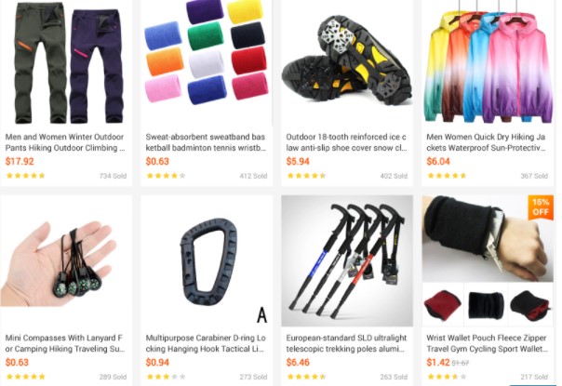Select the gradient quick dry jackets photo
This screenshot has width=562, height=386.
pyautogui.click(x=488, y=62)
